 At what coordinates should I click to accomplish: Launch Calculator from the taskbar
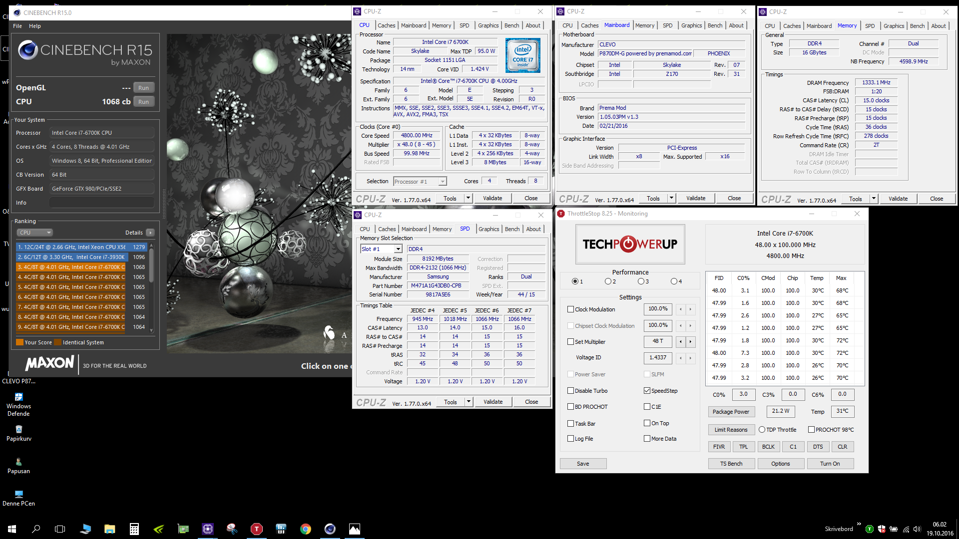tap(134, 529)
